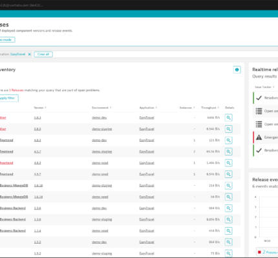
Task: Open details for ther 0.8.3 demo-staging row
Action: point(228,129)
